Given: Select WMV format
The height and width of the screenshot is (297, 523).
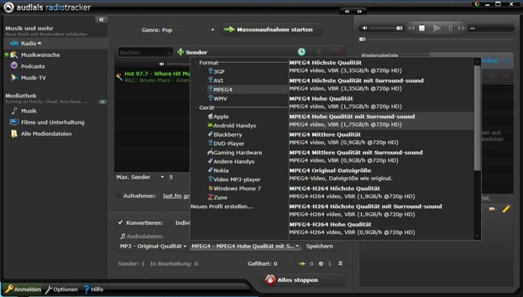Looking at the screenshot, I should tap(218, 98).
